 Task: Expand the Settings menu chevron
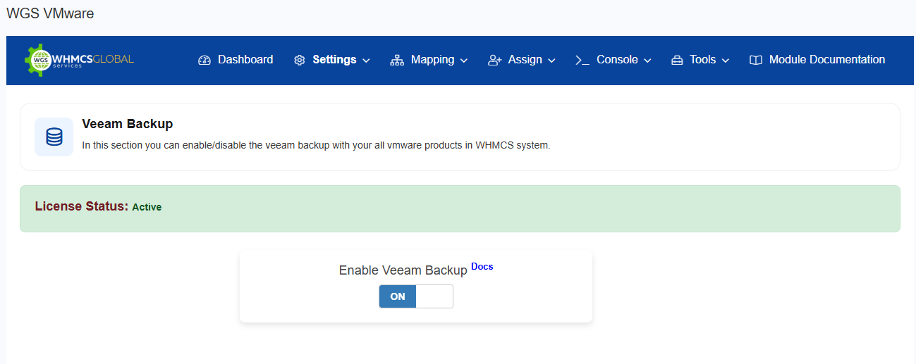point(366,61)
